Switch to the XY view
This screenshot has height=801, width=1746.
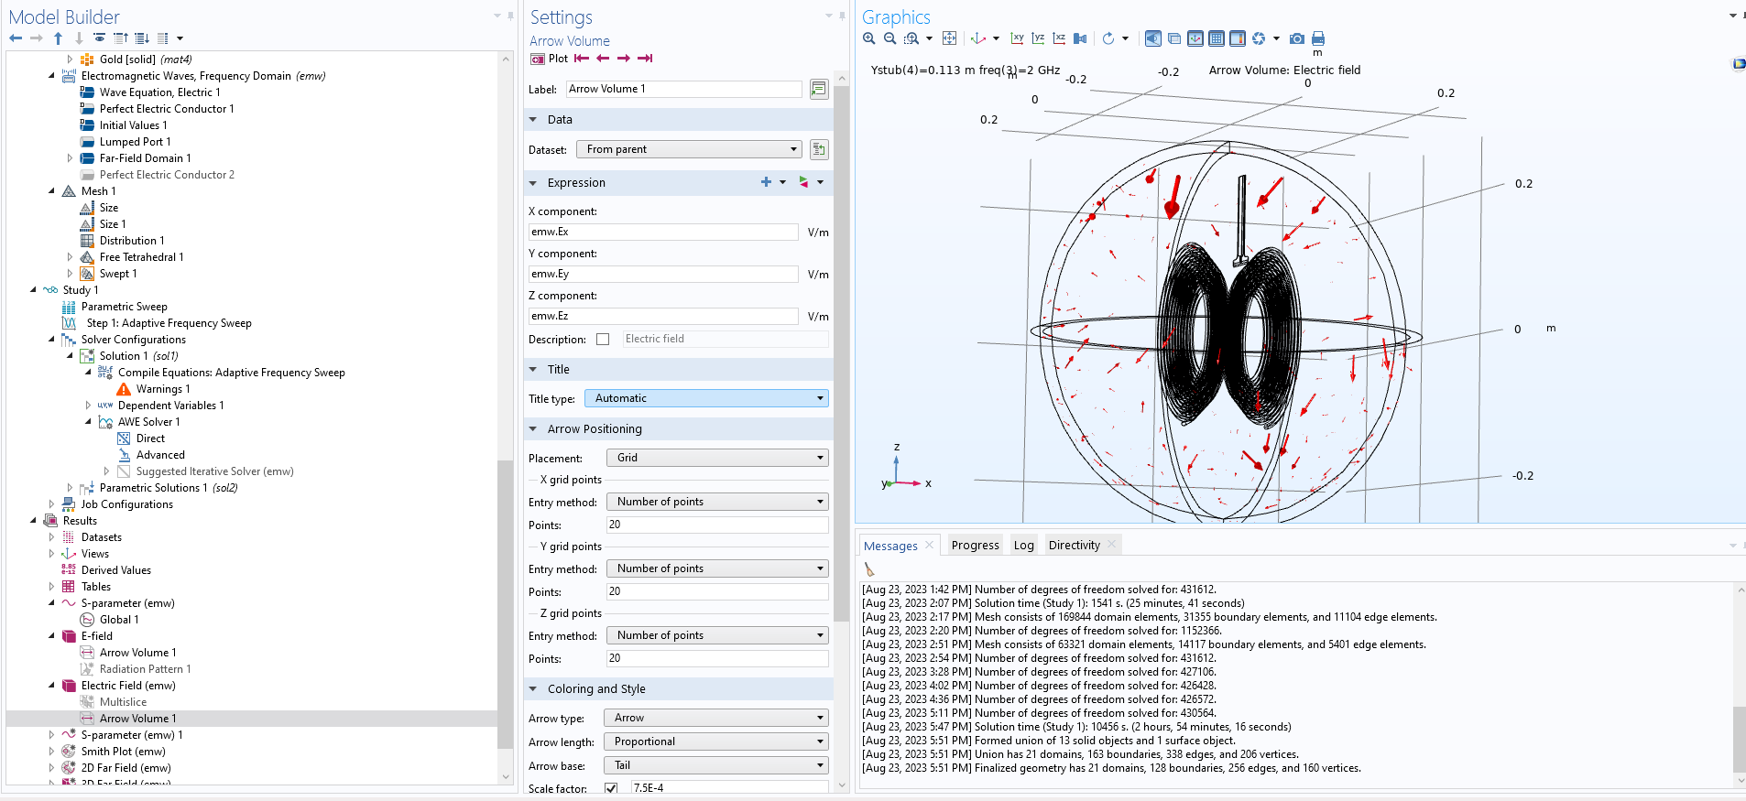[1017, 38]
